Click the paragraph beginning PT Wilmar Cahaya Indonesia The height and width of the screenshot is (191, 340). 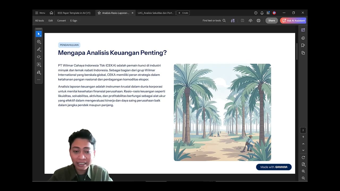(109, 72)
